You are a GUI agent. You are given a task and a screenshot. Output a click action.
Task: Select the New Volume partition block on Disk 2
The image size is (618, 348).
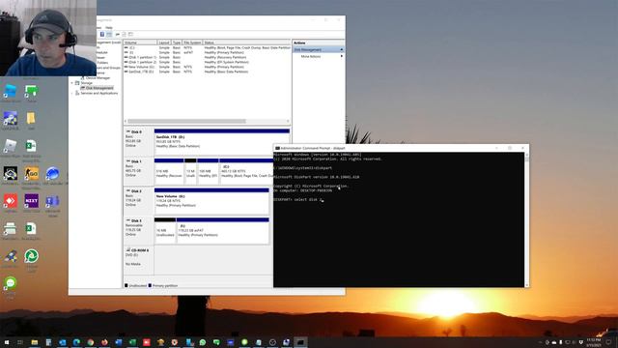coord(211,201)
